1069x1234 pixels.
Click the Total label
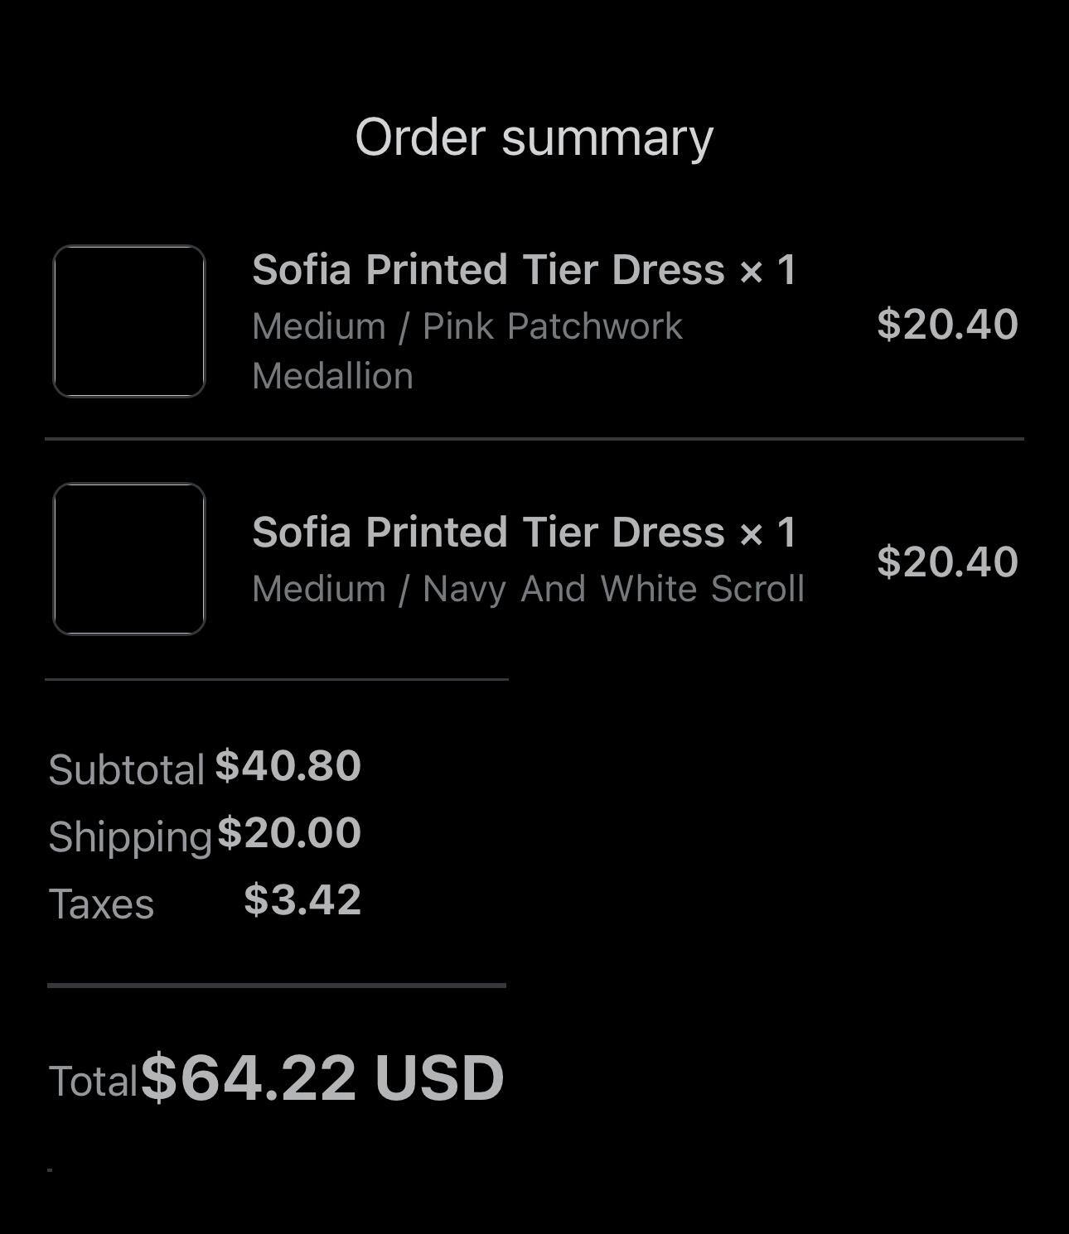pyautogui.click(x=93, y=1082)
